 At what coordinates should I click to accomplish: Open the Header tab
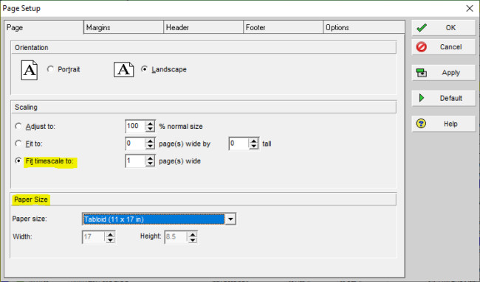coord(204,27)
